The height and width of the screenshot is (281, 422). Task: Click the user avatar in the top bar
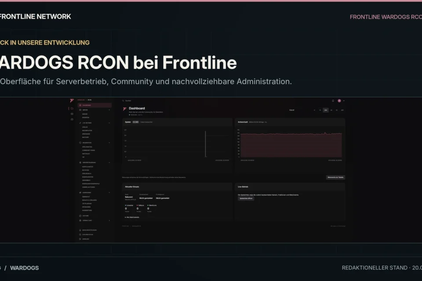click(339, 101)
